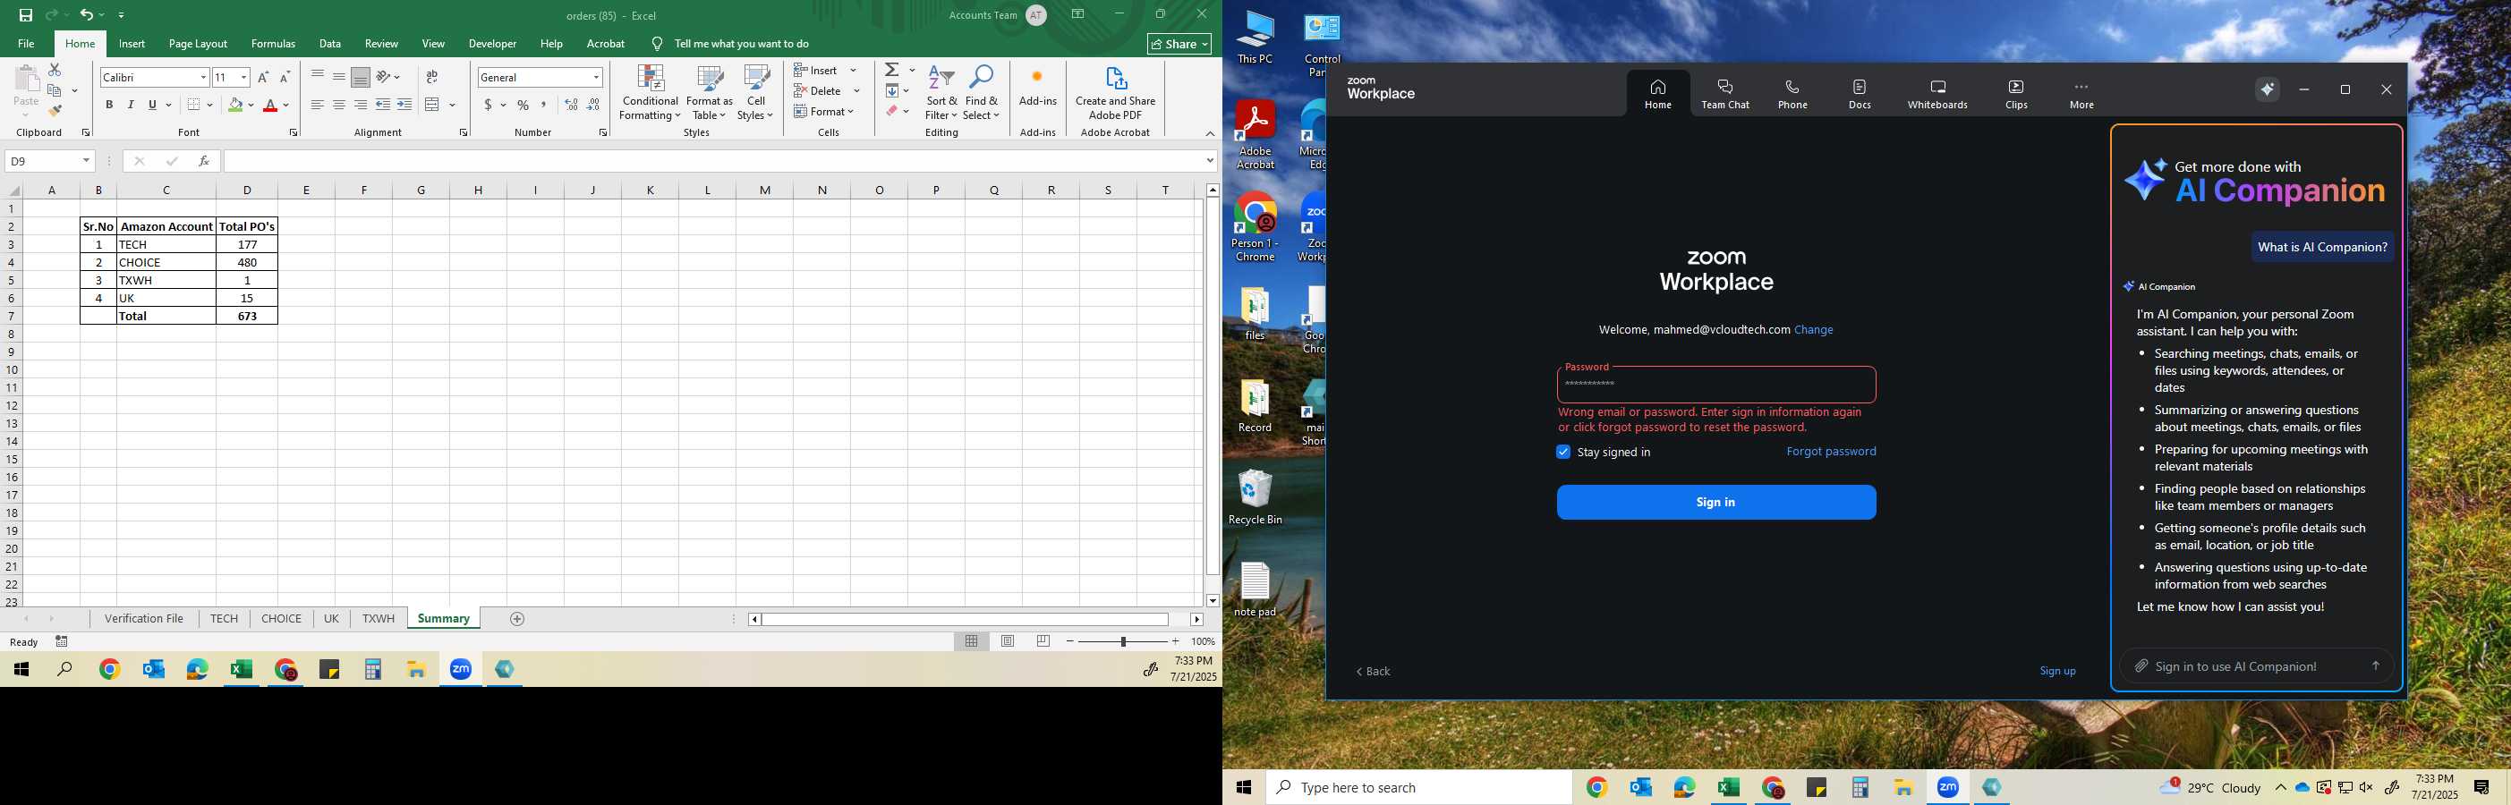Click What is AI Companion? button
This screenshot has width=2511, height=805.
(x=2322, y=248)
